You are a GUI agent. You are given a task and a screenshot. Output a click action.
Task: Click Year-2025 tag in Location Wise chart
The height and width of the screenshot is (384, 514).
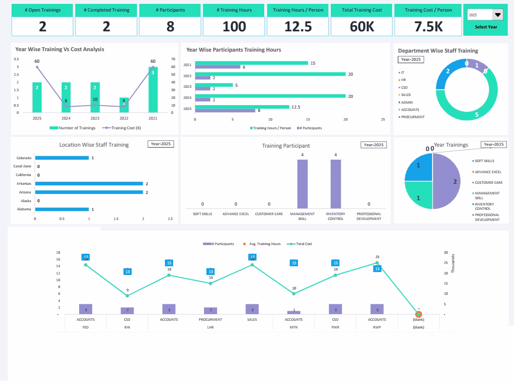tap(160, 144)
